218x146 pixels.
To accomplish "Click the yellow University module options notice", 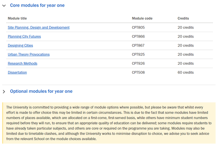I will tap(109, 123).
